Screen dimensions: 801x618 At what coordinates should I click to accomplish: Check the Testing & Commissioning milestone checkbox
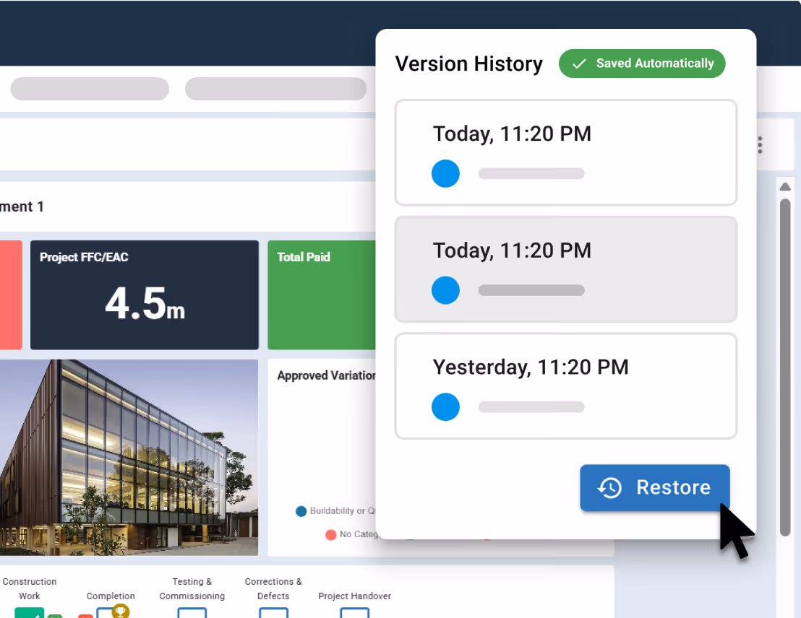click(x=192, y=614)
